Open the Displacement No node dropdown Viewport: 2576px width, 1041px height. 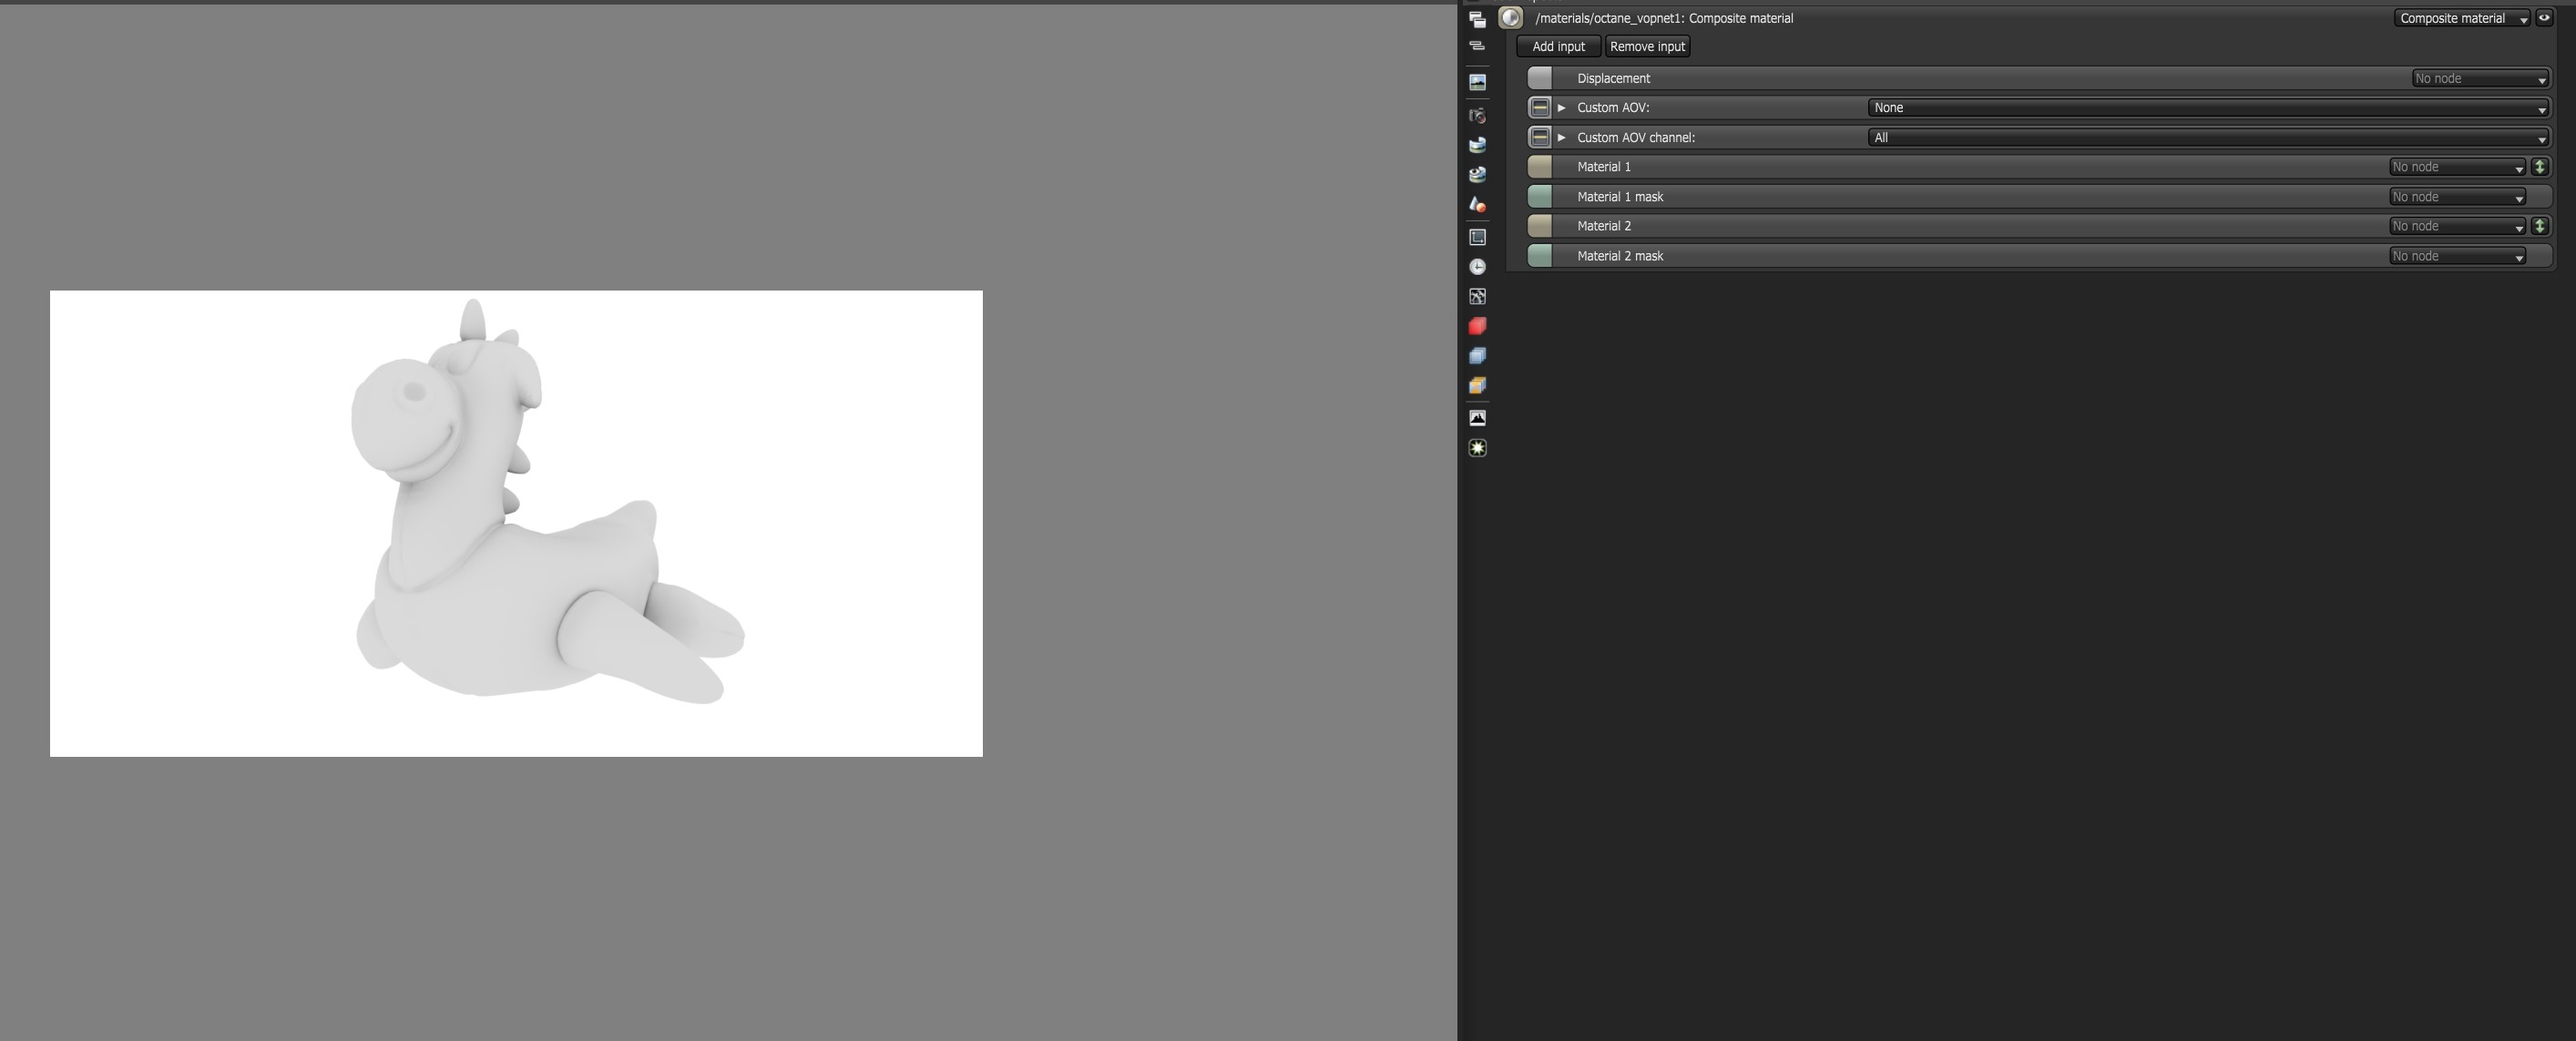pyautogui.click(x=2479, y=78)
